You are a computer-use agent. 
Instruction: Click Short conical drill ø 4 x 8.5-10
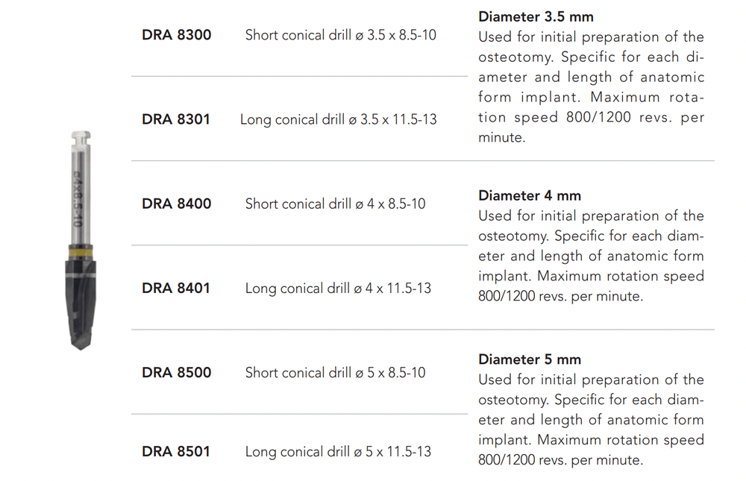(335, 204)
